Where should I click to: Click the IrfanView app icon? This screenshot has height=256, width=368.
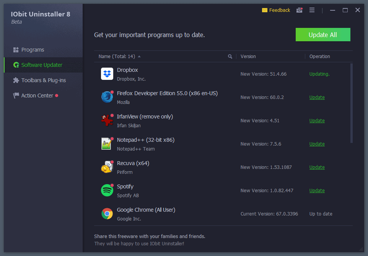click(107, 120)
